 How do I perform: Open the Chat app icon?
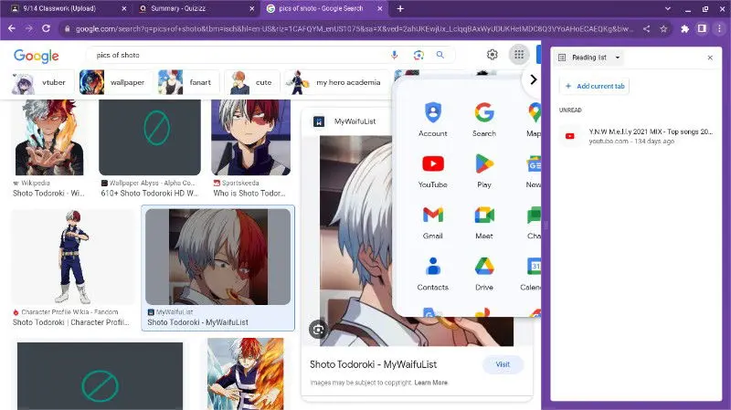534,222
